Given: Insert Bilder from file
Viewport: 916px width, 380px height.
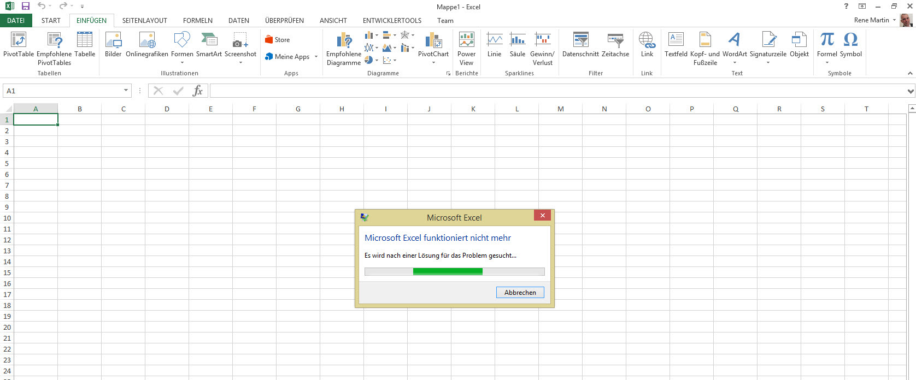Looking at the screenshot, I should point(113,44).
